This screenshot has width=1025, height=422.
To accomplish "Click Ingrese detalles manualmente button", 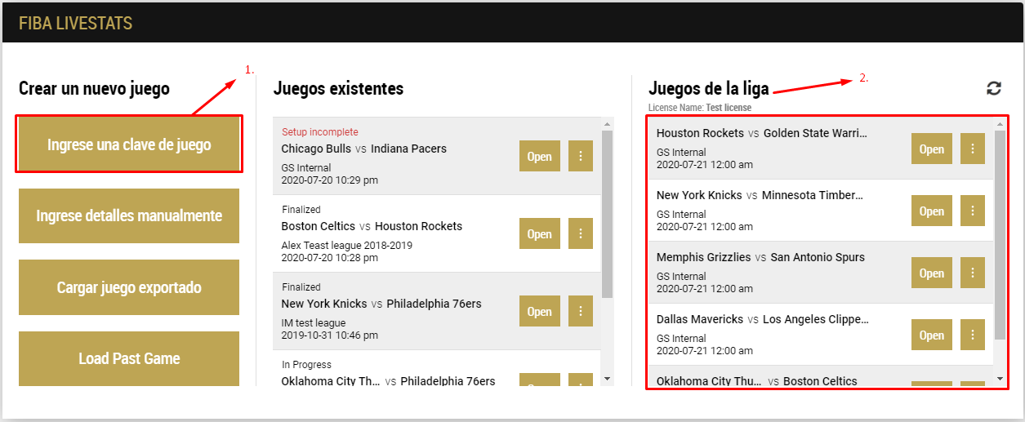I will (x=129, y=215).
